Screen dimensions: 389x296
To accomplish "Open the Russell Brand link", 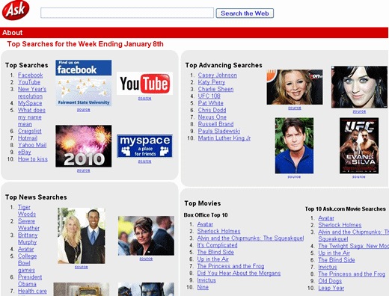I will (215, 124).
